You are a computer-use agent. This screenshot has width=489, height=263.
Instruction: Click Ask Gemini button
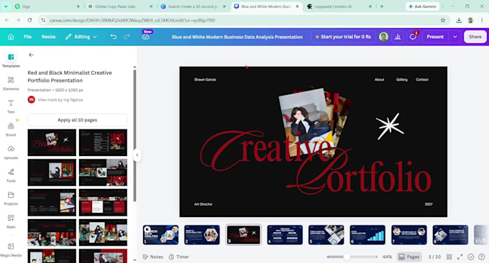[x=422, y=6]
